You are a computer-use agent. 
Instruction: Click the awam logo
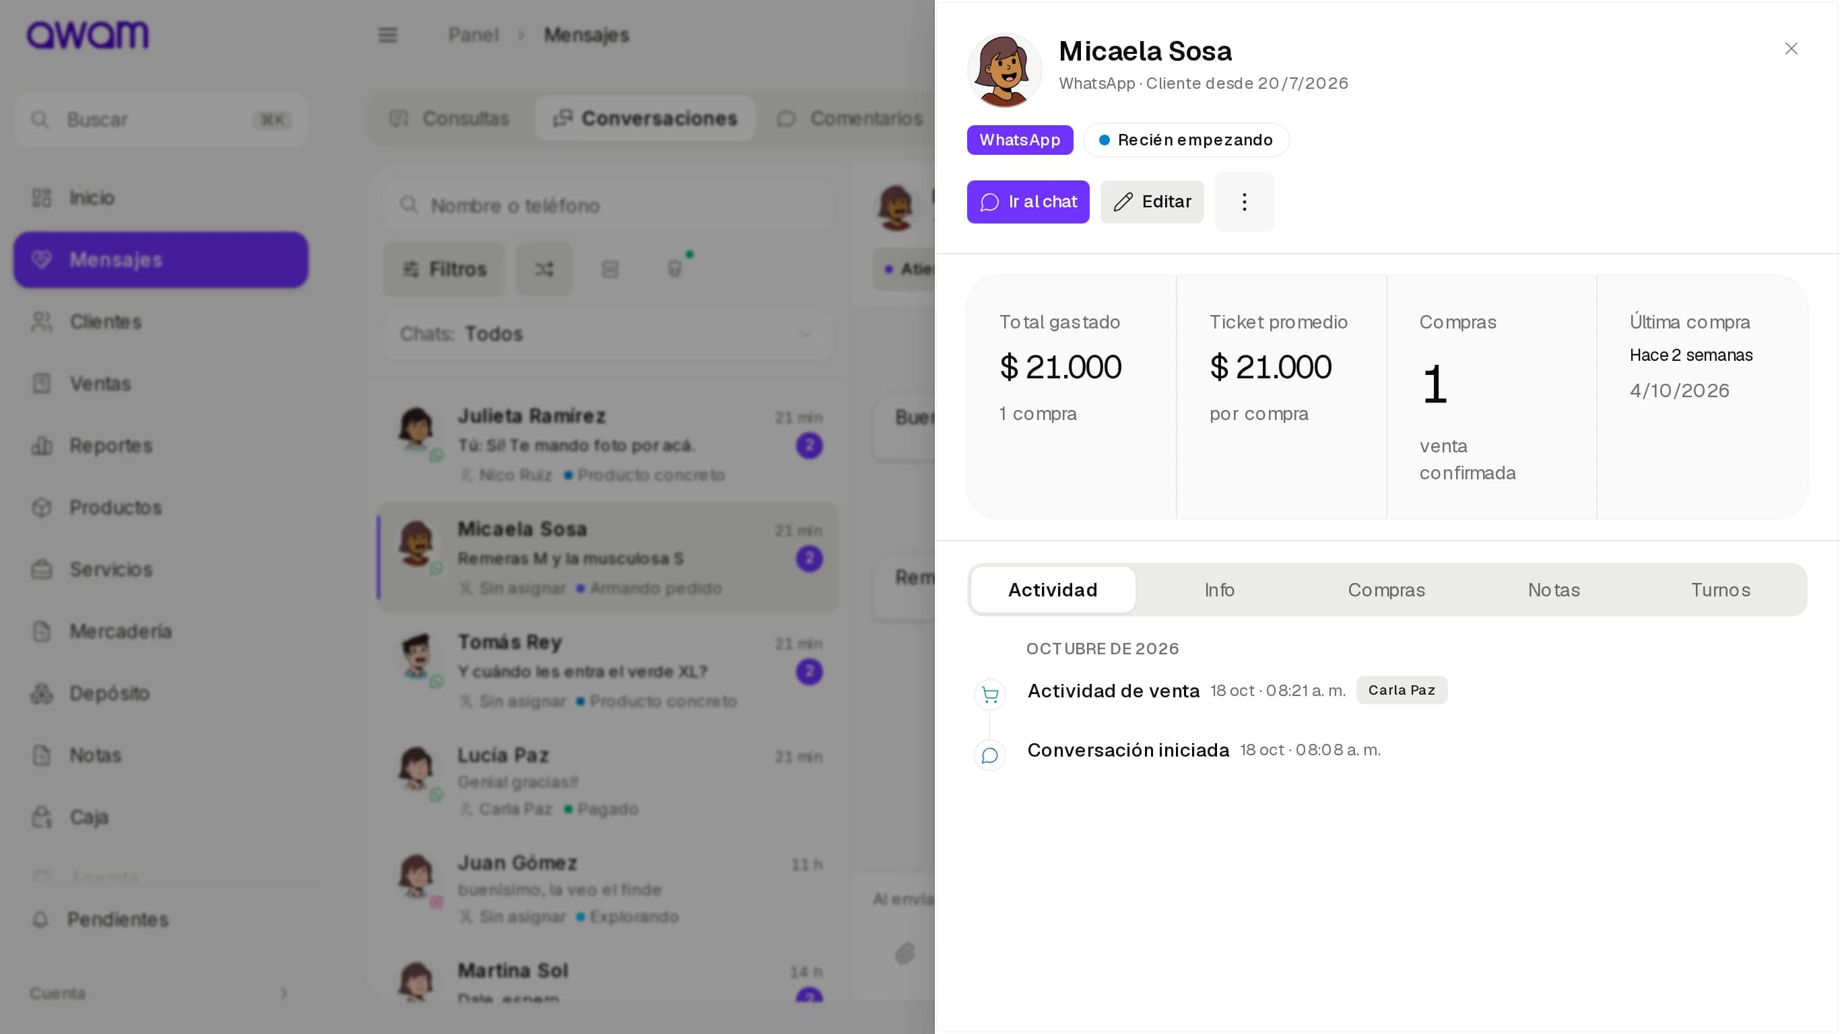88,35
